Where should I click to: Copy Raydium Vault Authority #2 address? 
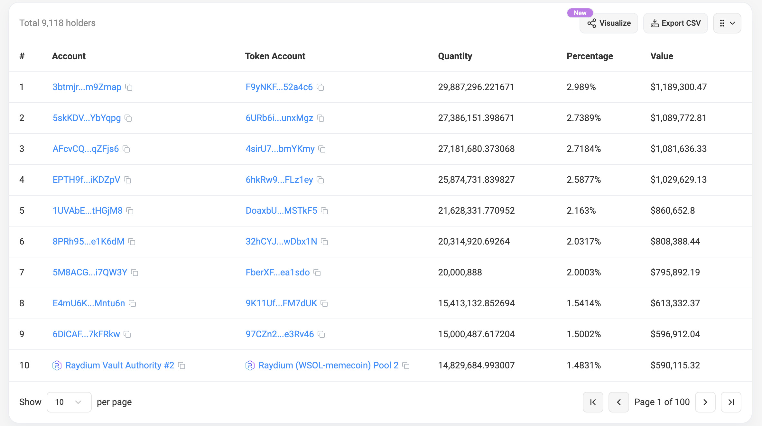point(181,366)
